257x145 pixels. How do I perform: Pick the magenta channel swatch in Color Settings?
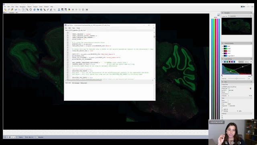point(232,62)
